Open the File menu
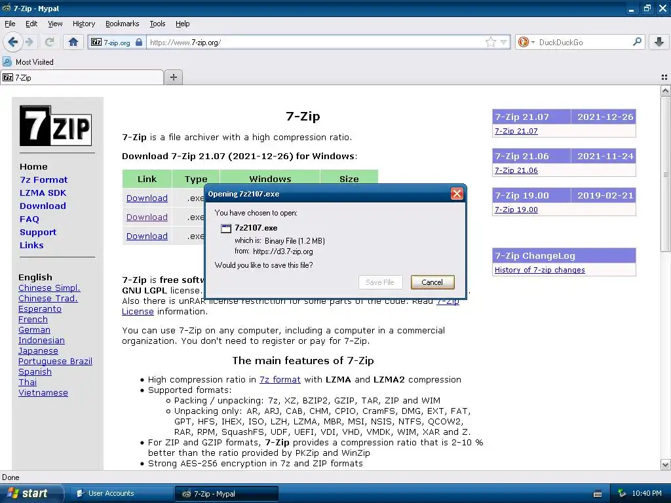 pyautogui.click(x=10, y=24)
